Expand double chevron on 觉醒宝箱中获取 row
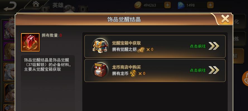Image resolution: width=248 pixels, height=111 pixels. pos(214,46)
